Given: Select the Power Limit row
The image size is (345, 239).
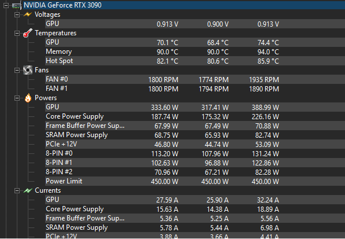Looking at the screenshot, I should [195, 181].
